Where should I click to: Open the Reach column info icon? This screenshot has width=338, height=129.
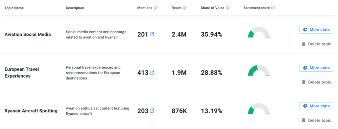(185, 8)
